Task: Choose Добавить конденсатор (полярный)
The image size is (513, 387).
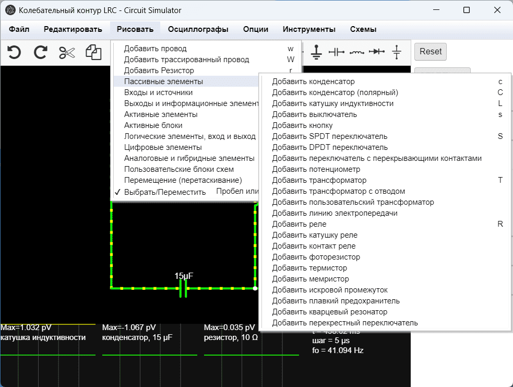Action: pos(386,92)
